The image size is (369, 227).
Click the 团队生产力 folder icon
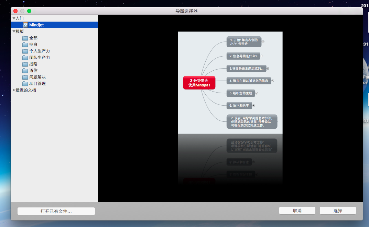(25, 58)
